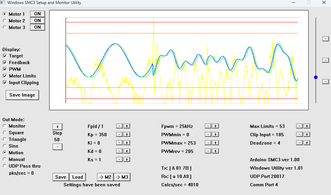Load saved settings with Load button
331x195 pixels.
[x=77, y=177]
